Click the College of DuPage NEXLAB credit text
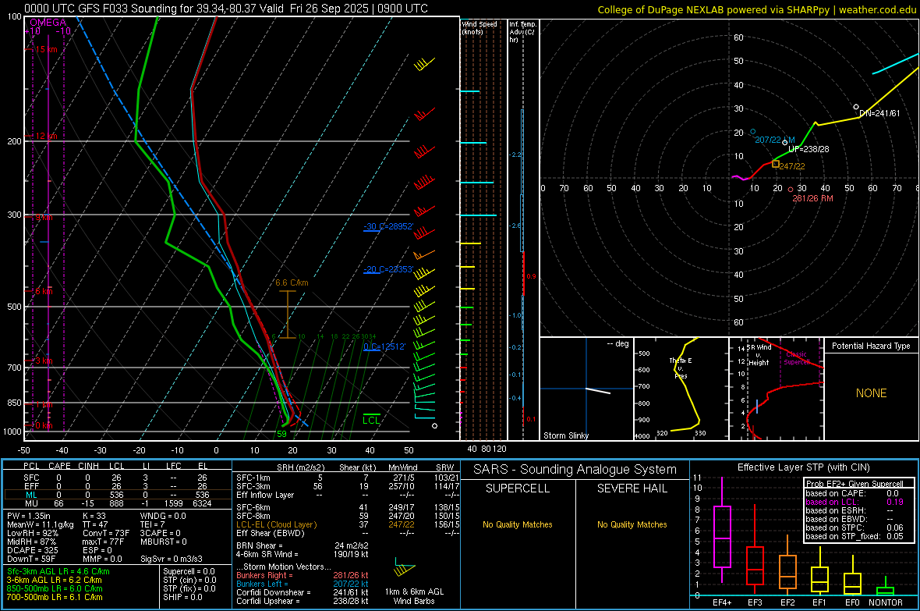 (x=756, y=9)
